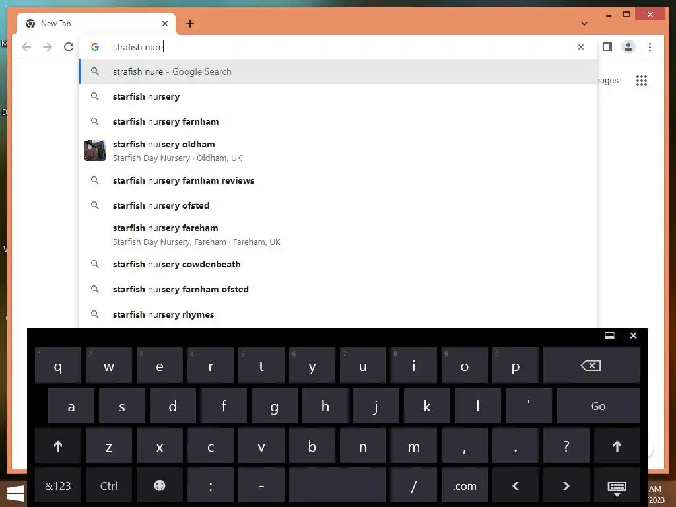Viewport: 676px width, 507px height.
Task: Open a new tab with the plus
Action: 190,24
